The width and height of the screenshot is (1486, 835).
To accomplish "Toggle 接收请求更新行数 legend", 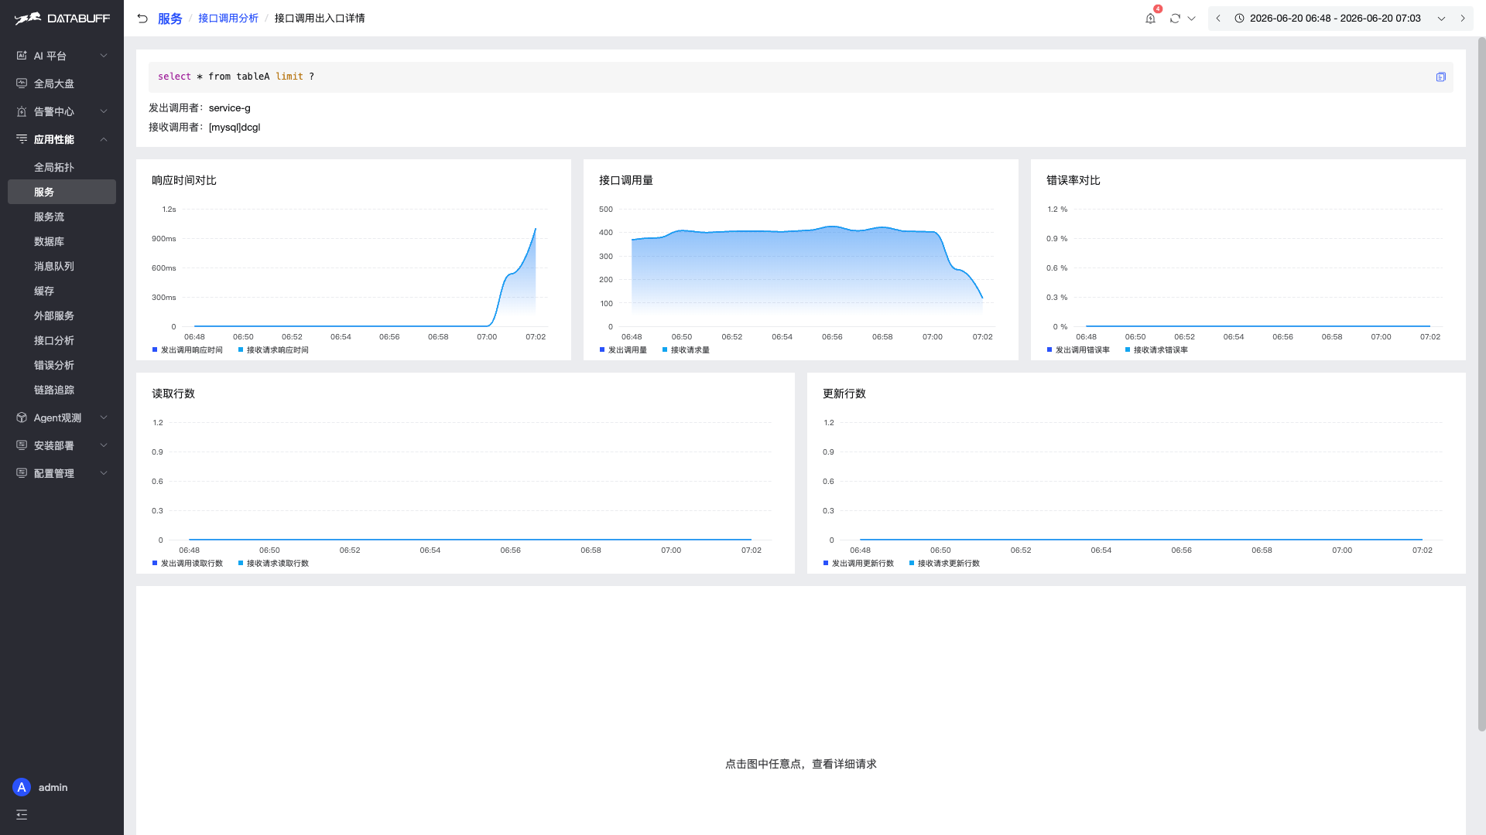I will point(944,564).
